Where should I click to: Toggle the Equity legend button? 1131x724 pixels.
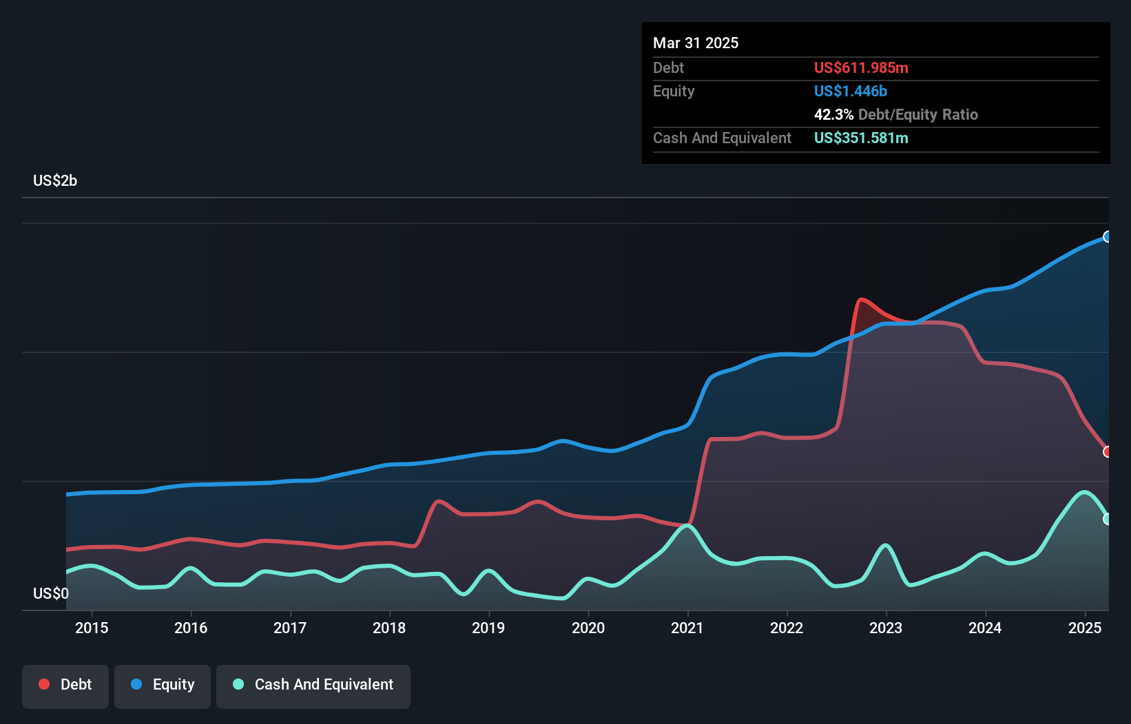(163, 686)
